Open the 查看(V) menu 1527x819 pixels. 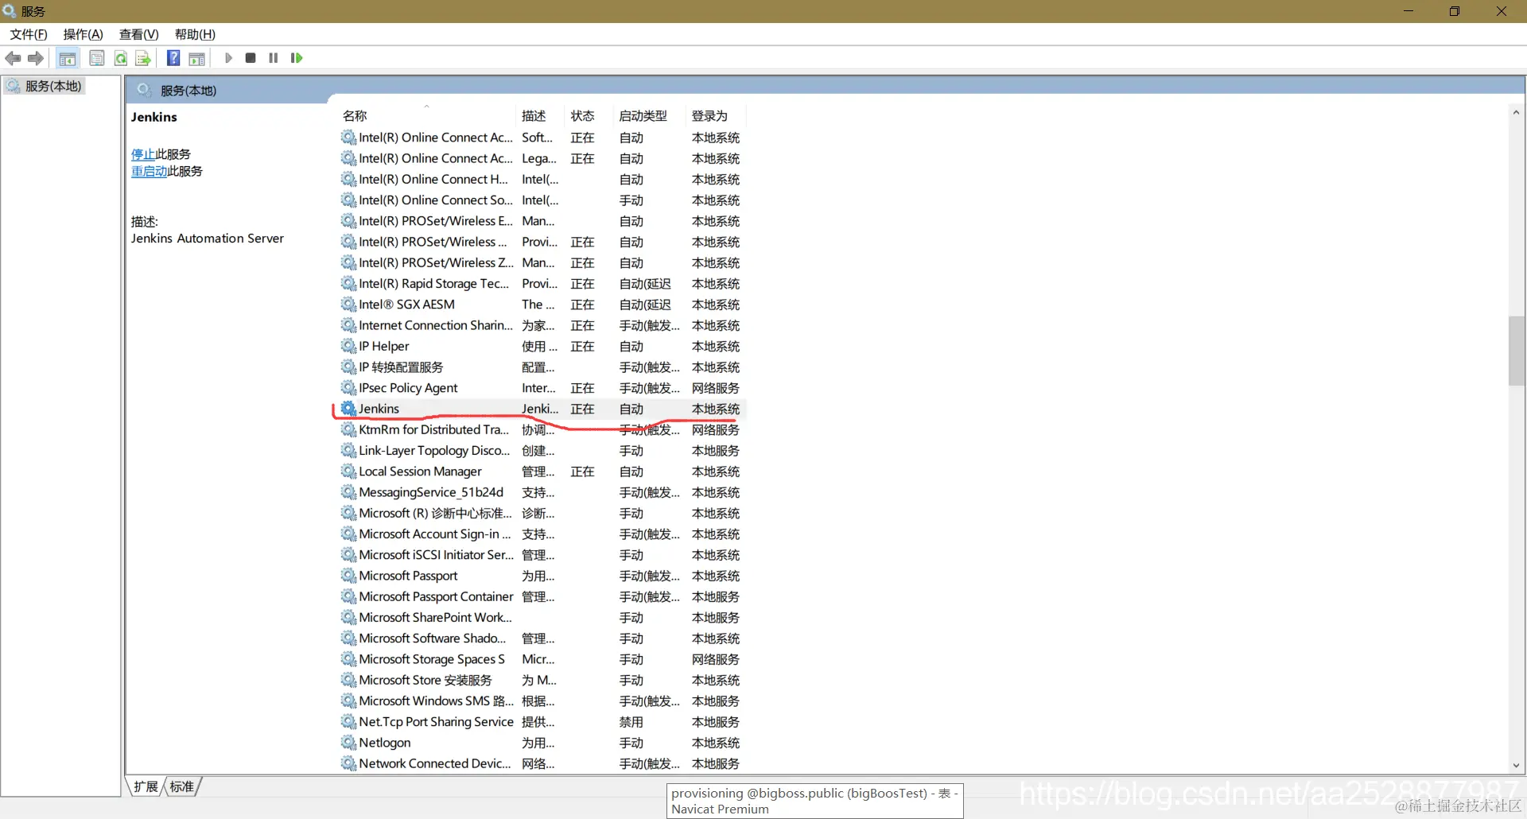pyautogui.click(x=139, y=34)
